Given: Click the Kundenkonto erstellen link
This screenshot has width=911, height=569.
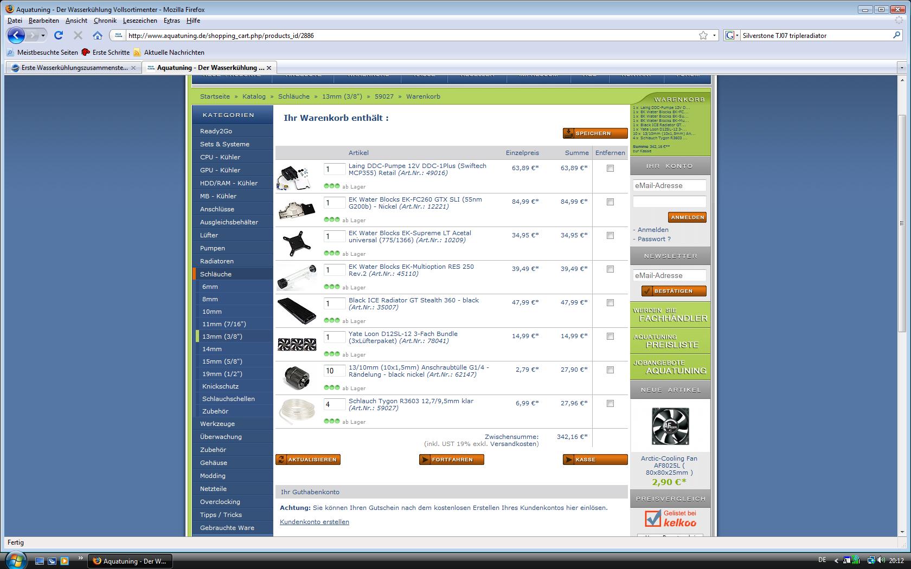Looking at the screenshot, I should click(x=315, y=522).
